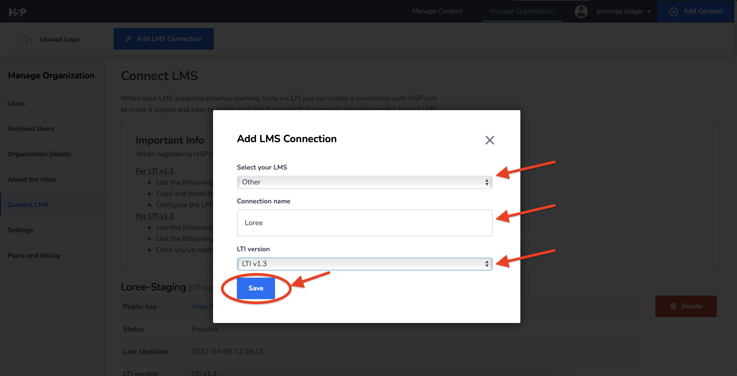This screenshot has width=737, height=376.
Task: Click the Connection name text field
Action: [364, 223]
